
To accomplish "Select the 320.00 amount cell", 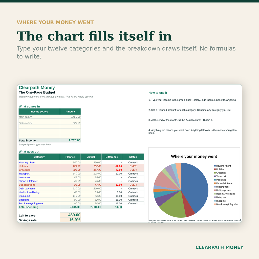I will (x=70, y=122).
